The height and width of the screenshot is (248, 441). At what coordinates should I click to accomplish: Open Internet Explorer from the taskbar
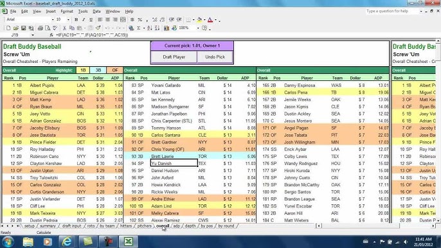tap(67, 242)
